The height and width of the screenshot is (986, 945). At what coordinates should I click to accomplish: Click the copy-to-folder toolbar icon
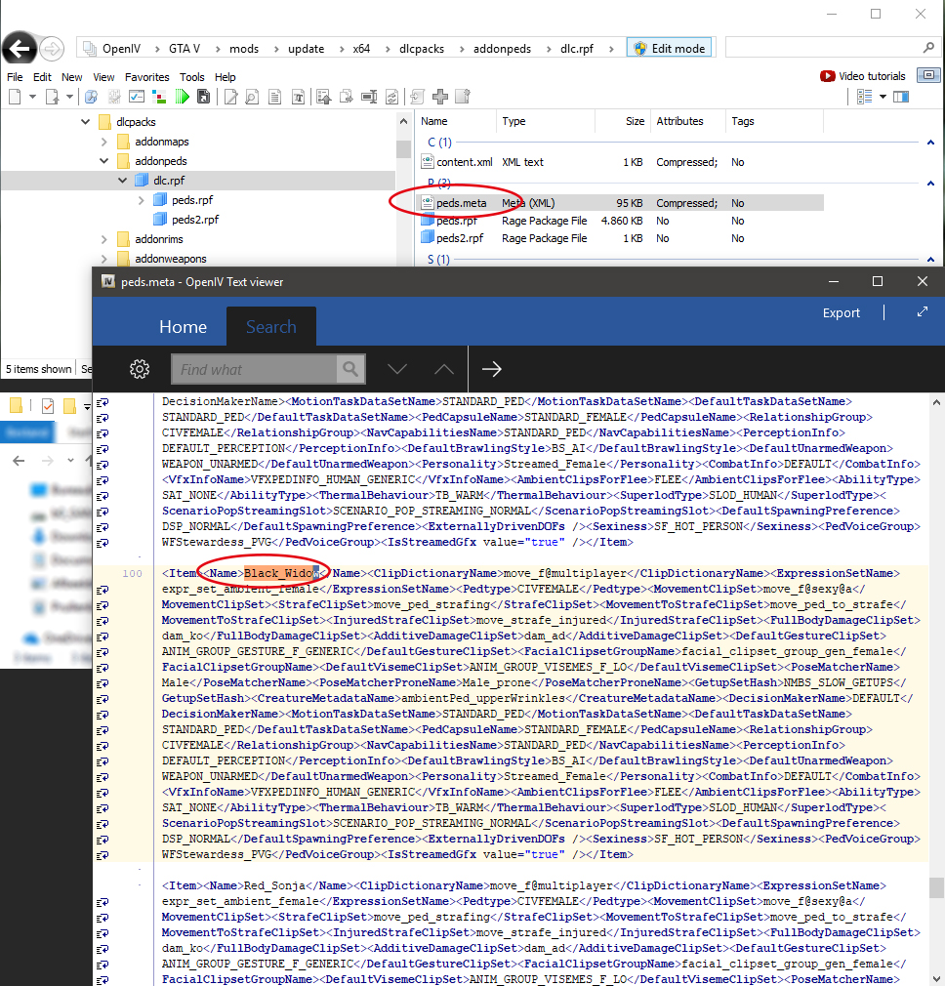[346, 97]
